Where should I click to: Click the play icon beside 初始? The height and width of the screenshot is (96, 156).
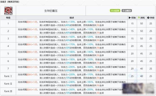click(x=130, y=18)
